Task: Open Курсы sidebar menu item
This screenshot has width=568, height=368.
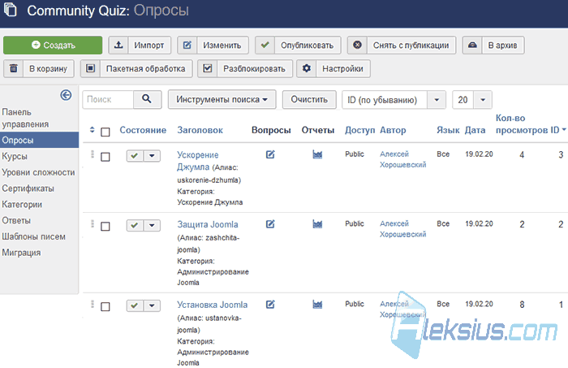Action: [x=15, y=156]
